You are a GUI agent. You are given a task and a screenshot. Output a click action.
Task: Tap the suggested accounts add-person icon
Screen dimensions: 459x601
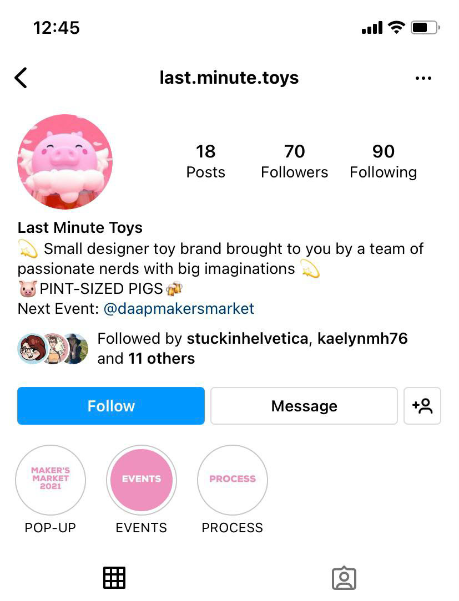(x=422, y=406)
